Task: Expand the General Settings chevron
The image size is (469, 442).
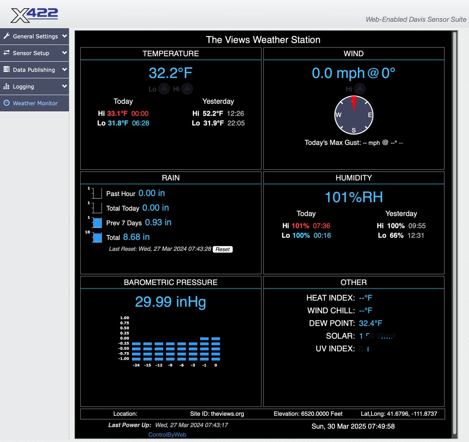Action: click(x=64, y=36)
